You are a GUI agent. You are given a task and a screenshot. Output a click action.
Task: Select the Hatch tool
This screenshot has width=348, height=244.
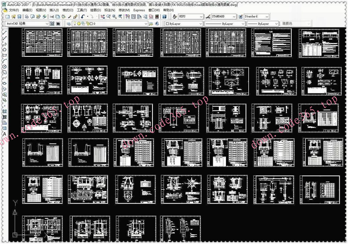point(4,111)
